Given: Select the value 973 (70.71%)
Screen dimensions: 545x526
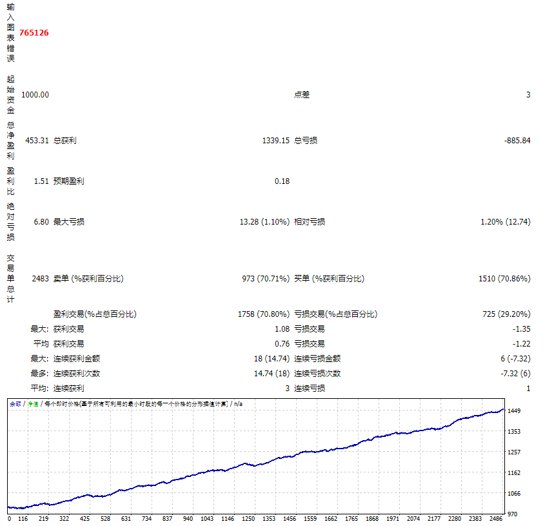Looking at the screenshot, I should point(266,279).
